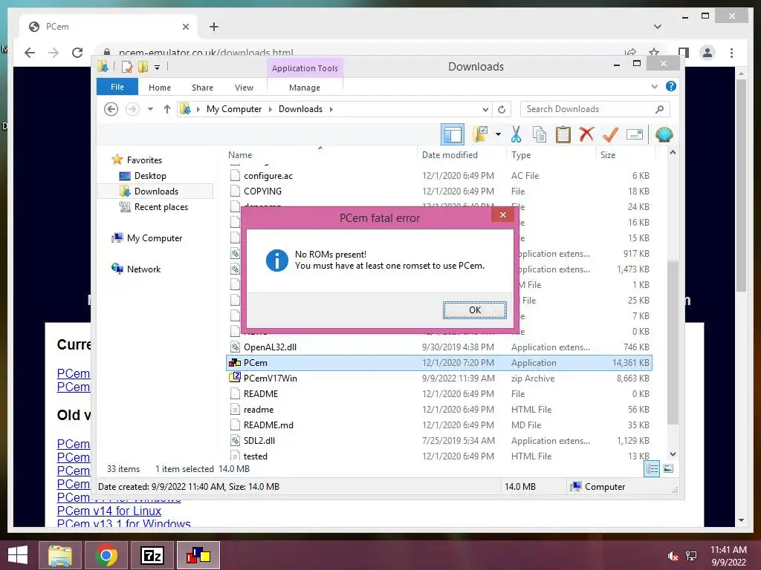
Task: Click the orange checkmark Properties icon
Action: coord(610,134)
